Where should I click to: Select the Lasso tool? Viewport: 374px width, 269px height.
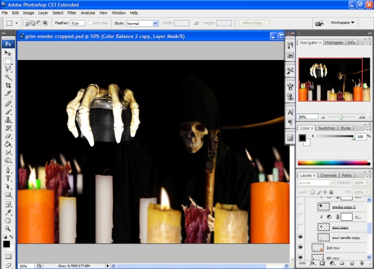click(8, 69)
